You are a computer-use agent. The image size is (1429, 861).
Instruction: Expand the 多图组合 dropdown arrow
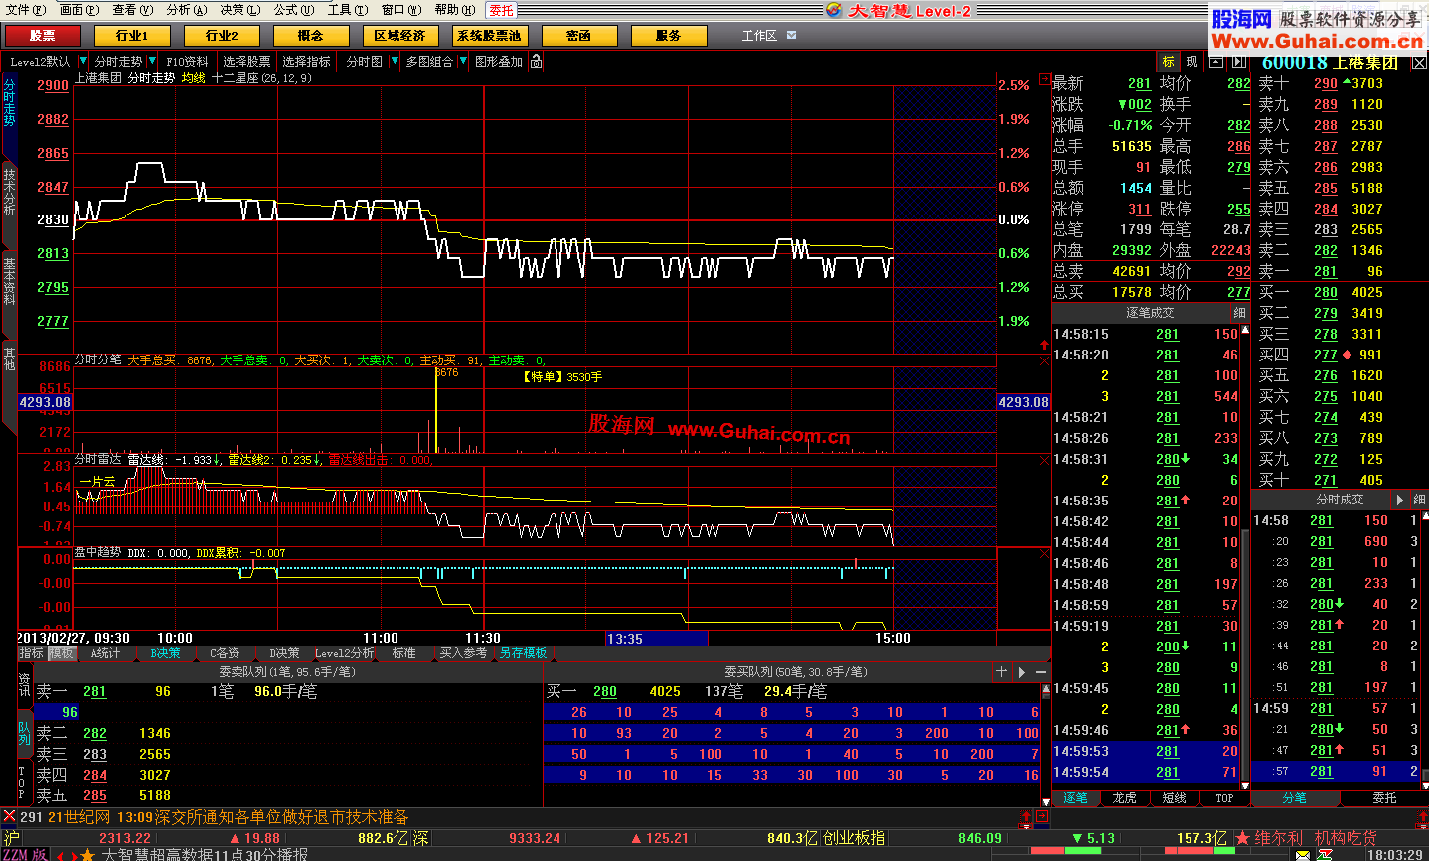pyautogui.click(x=462, y=62)
